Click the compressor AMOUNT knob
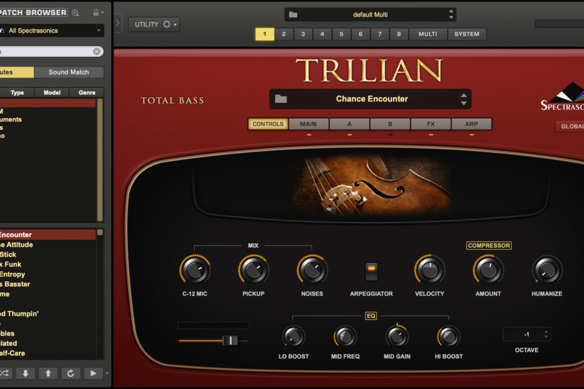Viewport: 584px width, 389px height. (489, 270)
